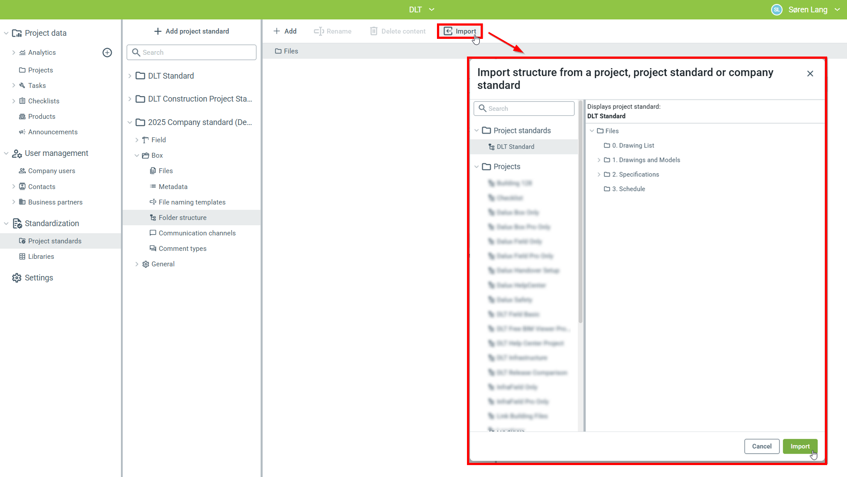Open Company users under User management
847x477 pixels.
click(52, 171)
